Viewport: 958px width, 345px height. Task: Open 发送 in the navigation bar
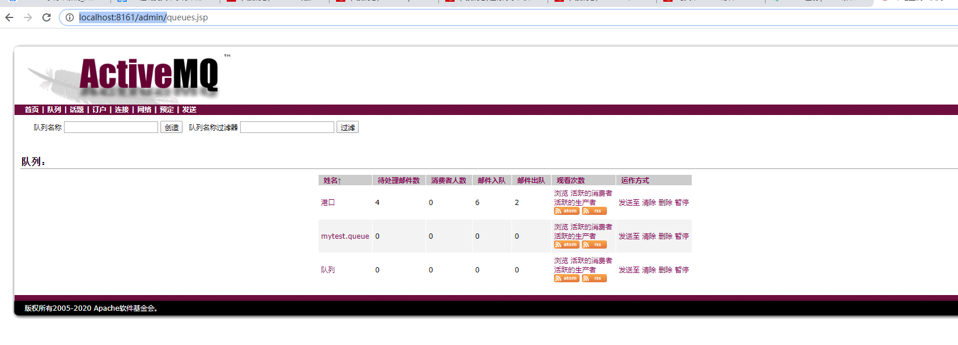(x=190, y=110)
